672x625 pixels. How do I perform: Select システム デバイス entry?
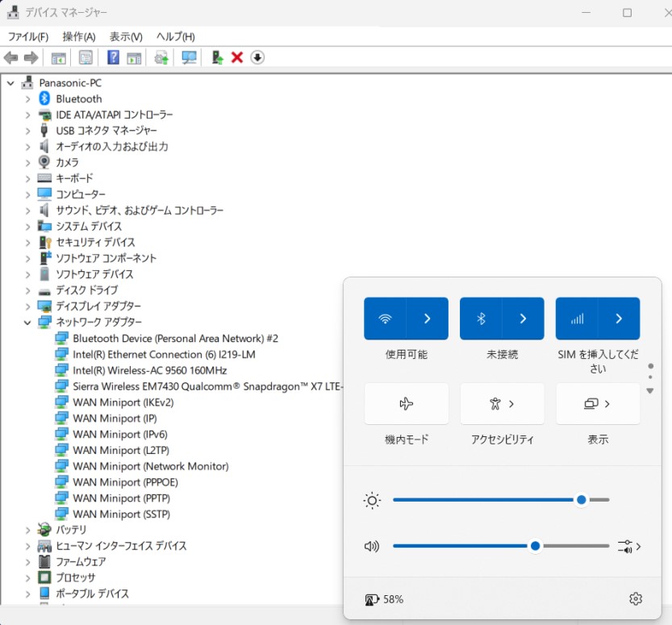coord(89,226)
